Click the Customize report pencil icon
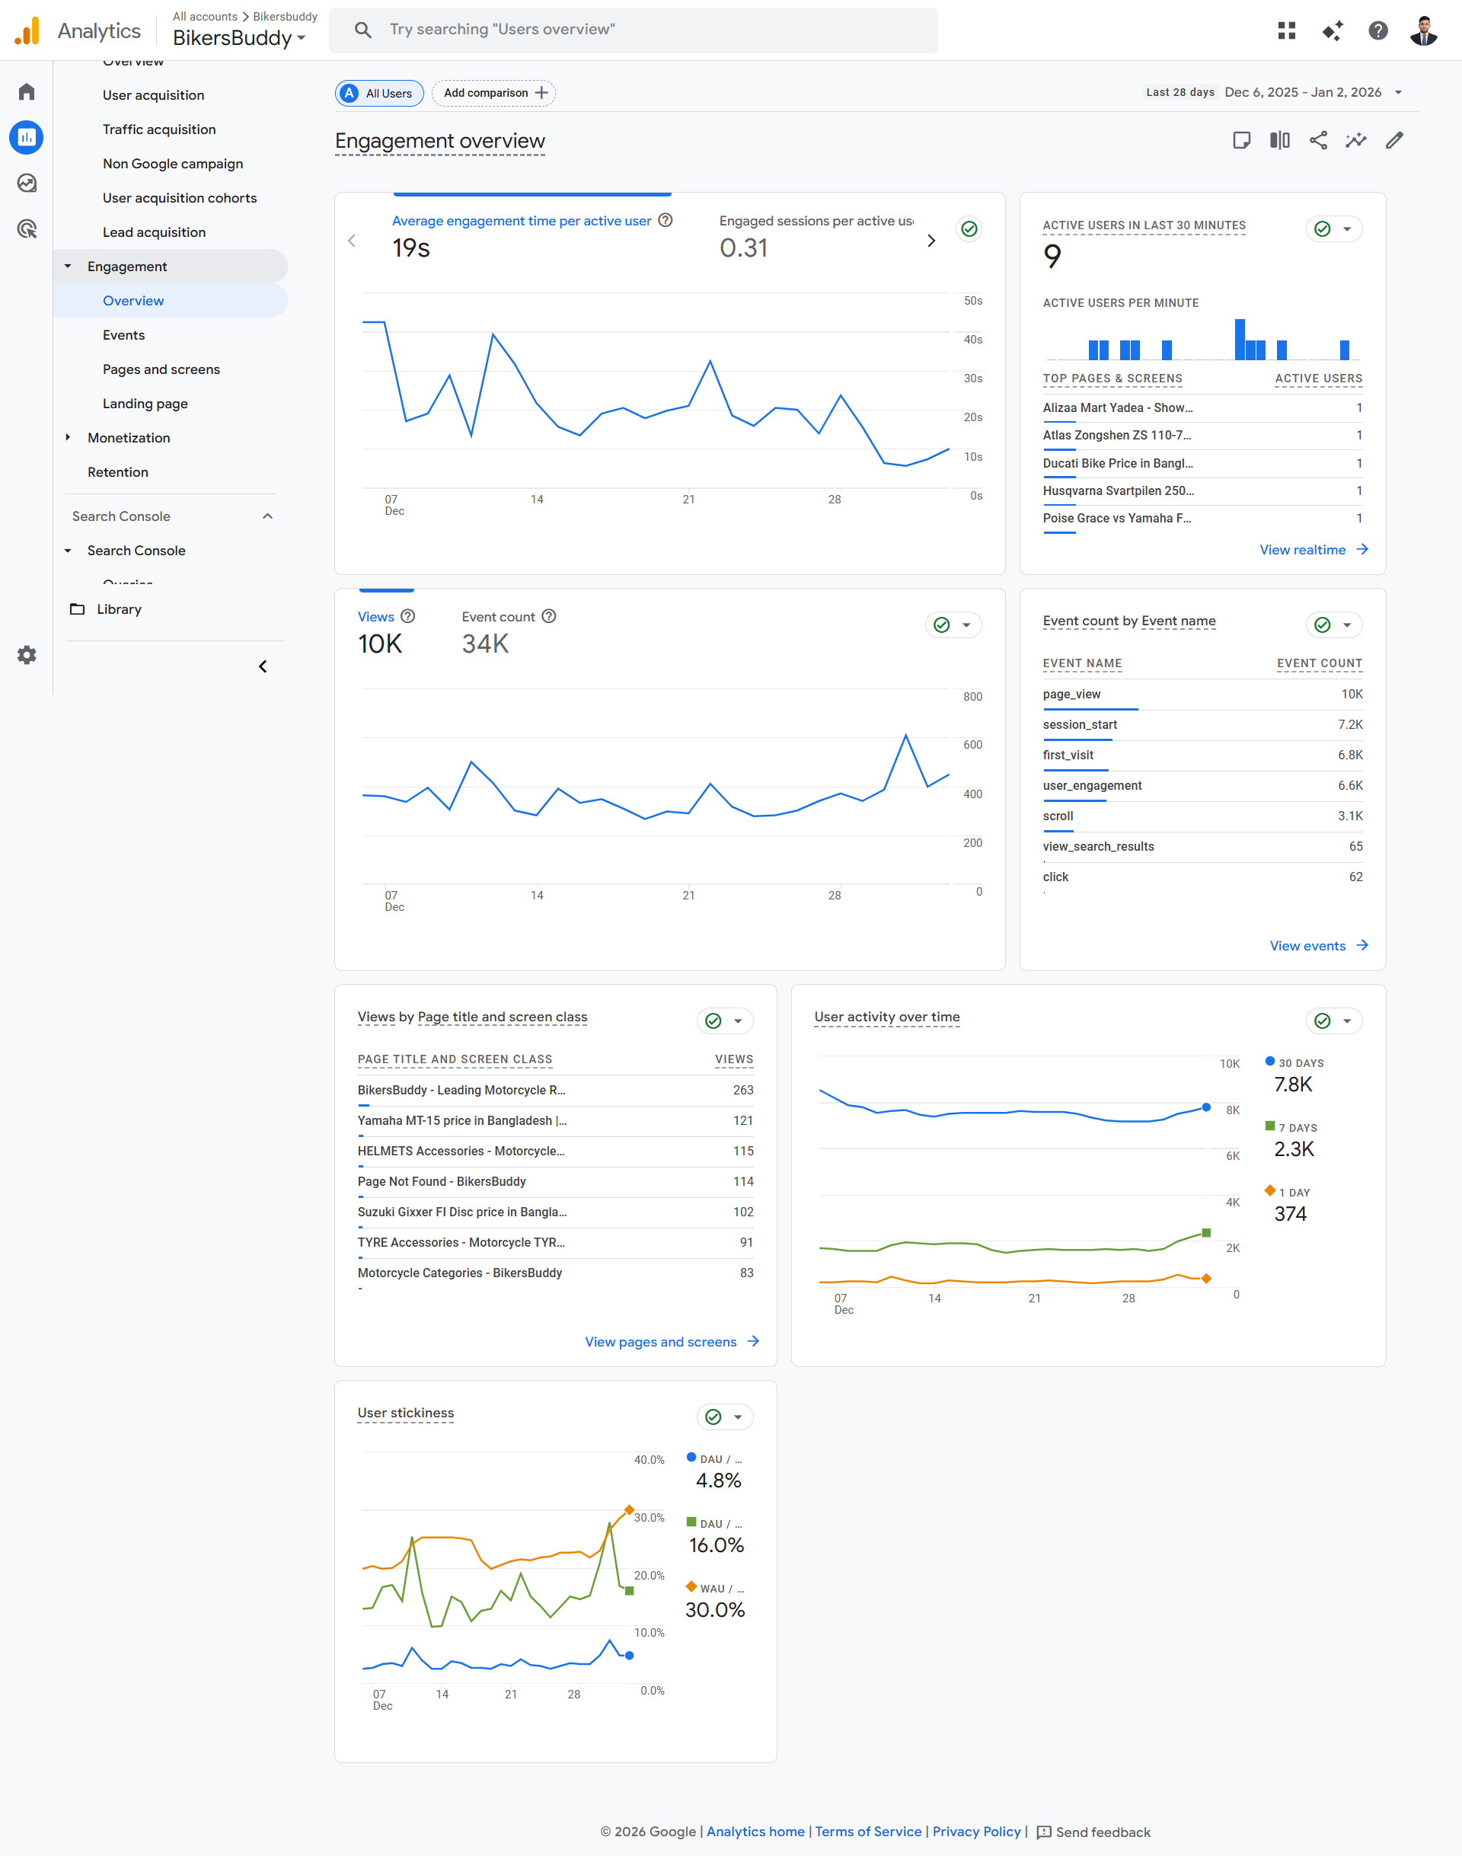 click(1394, 140)
